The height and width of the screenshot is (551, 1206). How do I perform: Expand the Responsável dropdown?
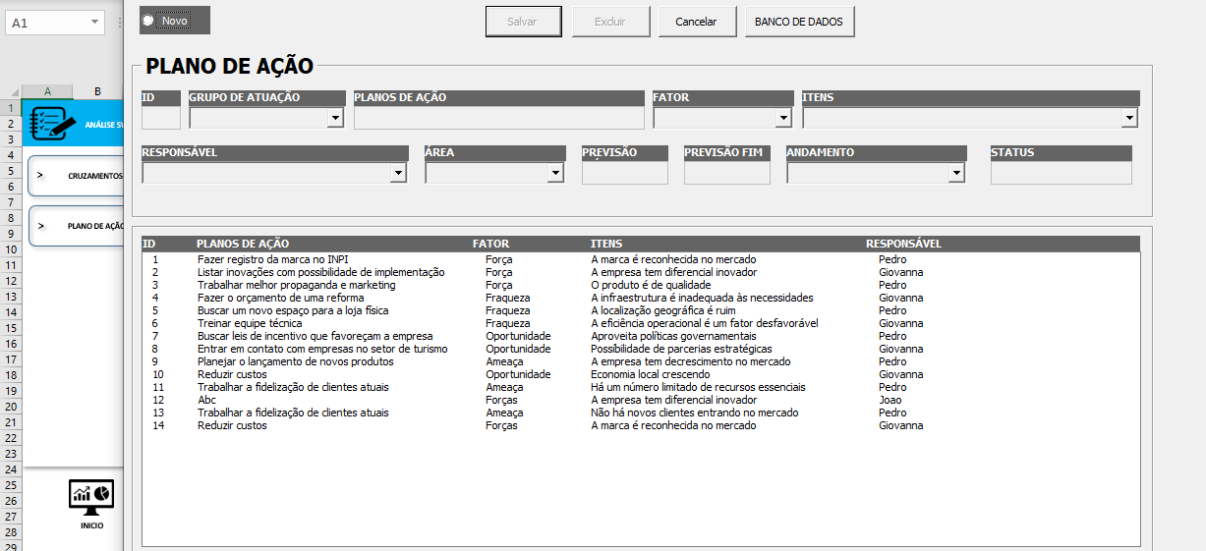[398, 173]
